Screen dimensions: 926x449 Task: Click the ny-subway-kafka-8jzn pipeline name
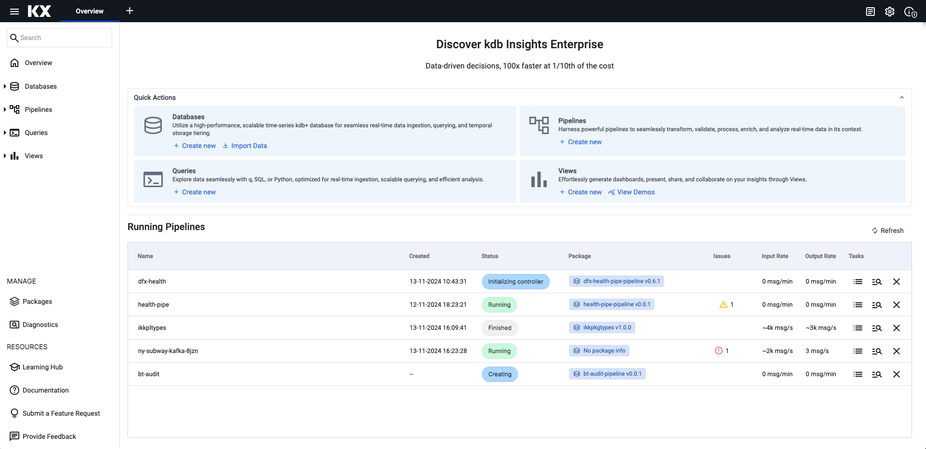[168, 351]
